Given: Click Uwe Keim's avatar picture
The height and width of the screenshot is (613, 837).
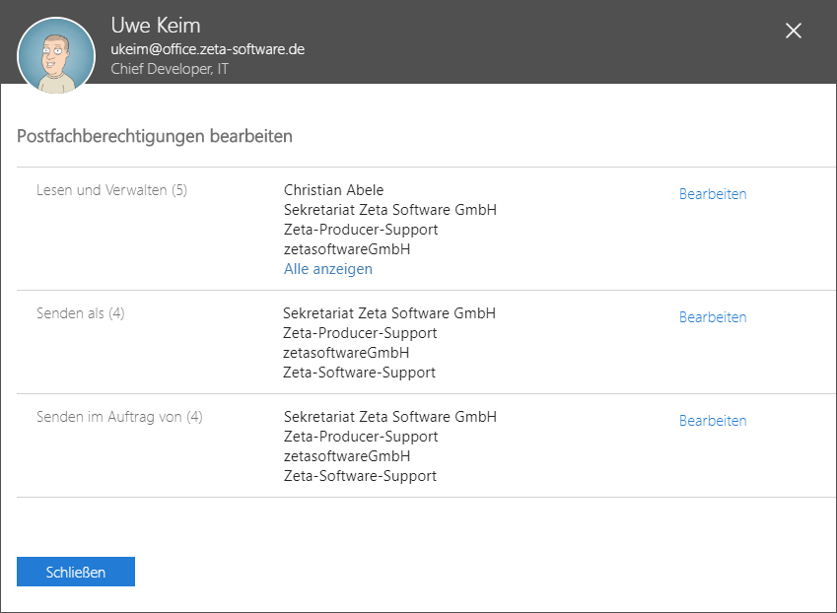Looking at the screenshot, I should 56,56.
